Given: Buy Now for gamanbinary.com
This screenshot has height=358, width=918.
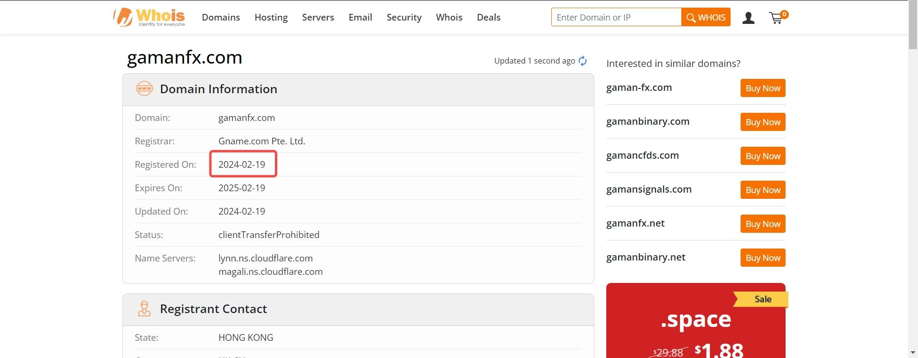Looking at the screenshot, I should (x=763, y=122).
